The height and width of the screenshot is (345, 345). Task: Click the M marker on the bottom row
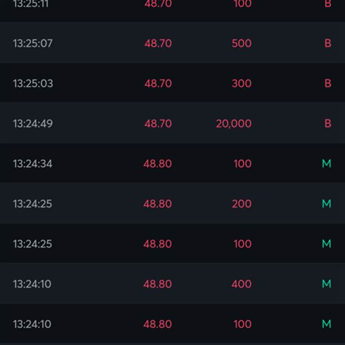(327, 324)
